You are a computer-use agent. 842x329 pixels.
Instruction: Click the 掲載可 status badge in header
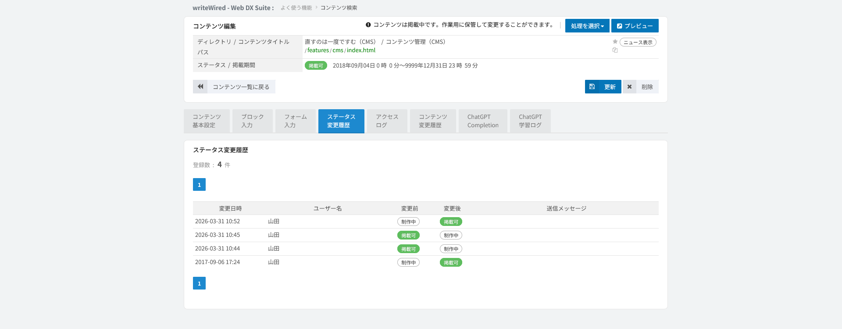[316, 66]
